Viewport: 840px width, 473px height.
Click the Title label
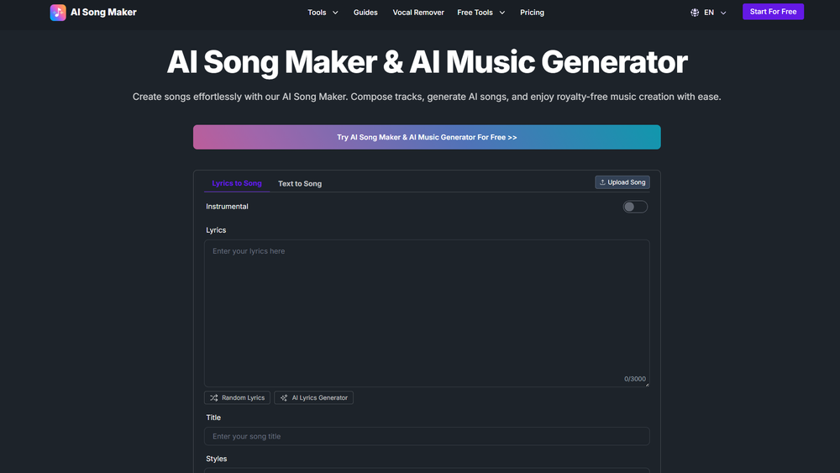(x=213, y=418)
